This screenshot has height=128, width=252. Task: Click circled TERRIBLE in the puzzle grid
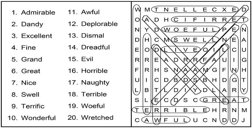pos(171,110)
